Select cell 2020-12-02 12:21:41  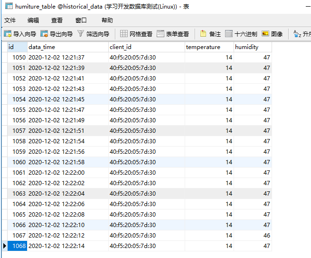pos(68,79)
